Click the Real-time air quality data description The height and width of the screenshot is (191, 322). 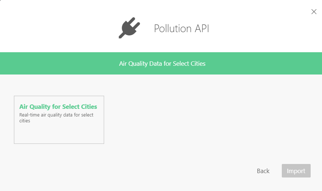point(56,118)
